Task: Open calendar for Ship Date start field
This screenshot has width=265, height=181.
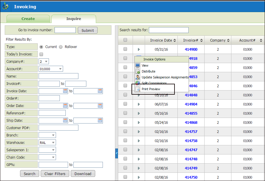Action: [x=65, y=121]
